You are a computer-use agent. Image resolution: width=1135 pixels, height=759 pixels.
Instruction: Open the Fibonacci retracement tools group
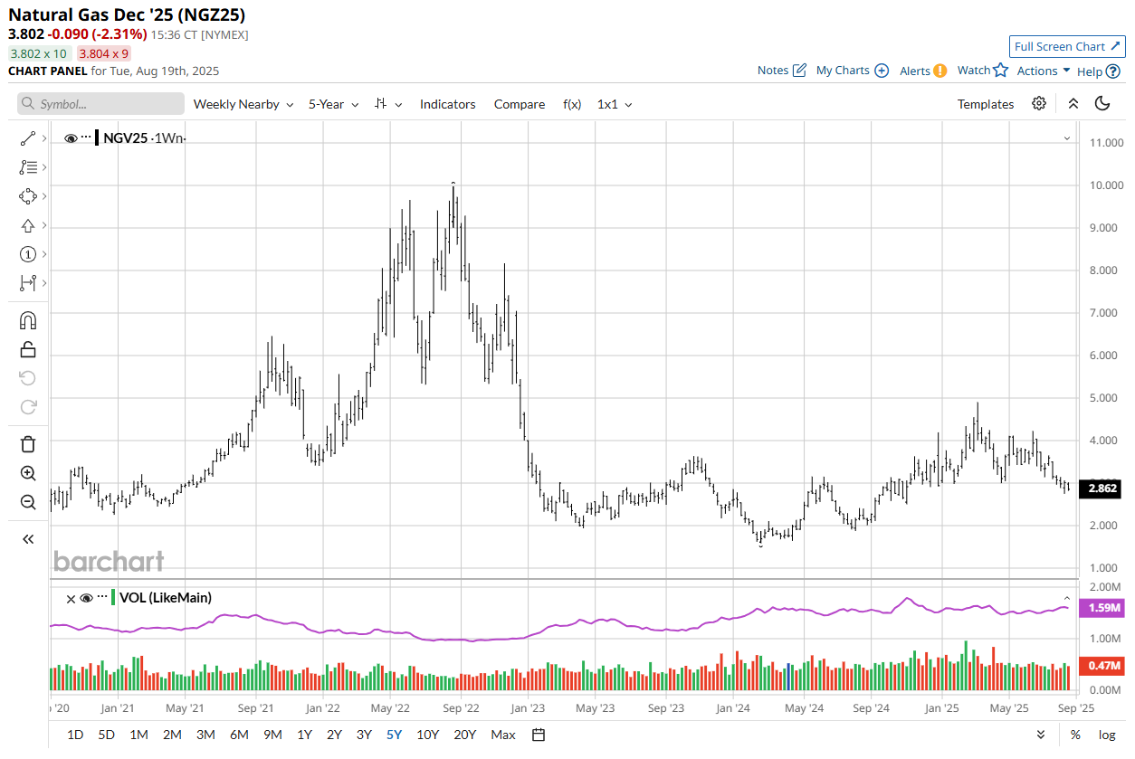tap(28, 167)
